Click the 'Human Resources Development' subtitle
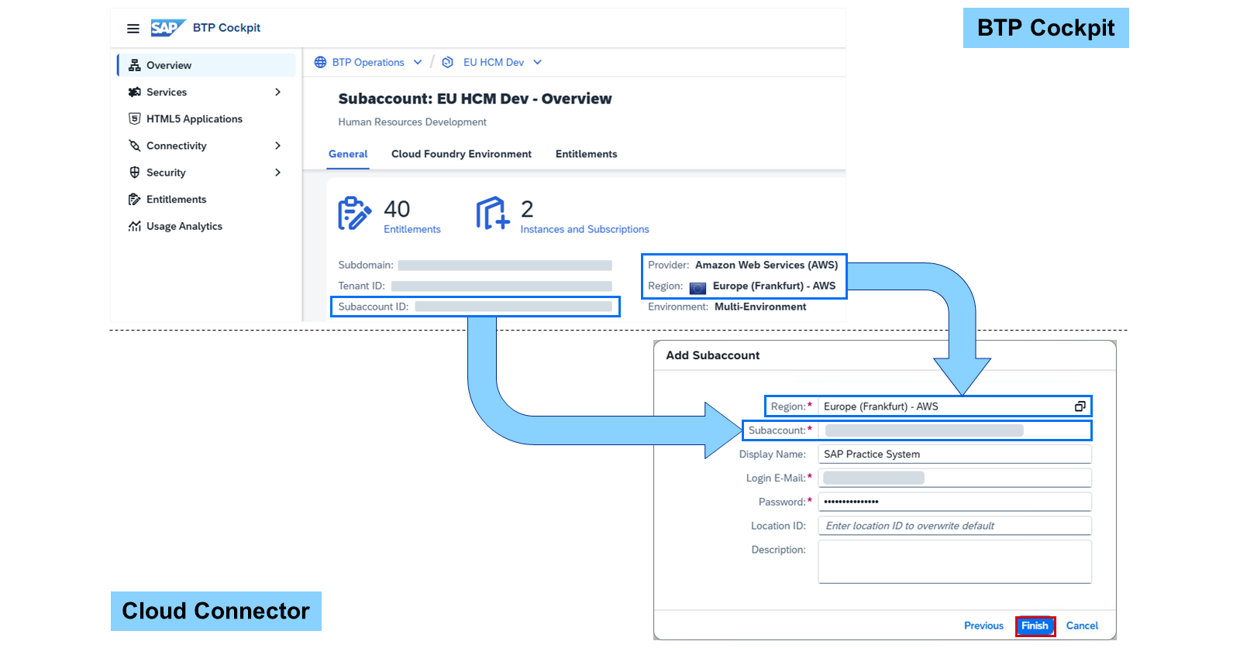 tap(412, 122)
